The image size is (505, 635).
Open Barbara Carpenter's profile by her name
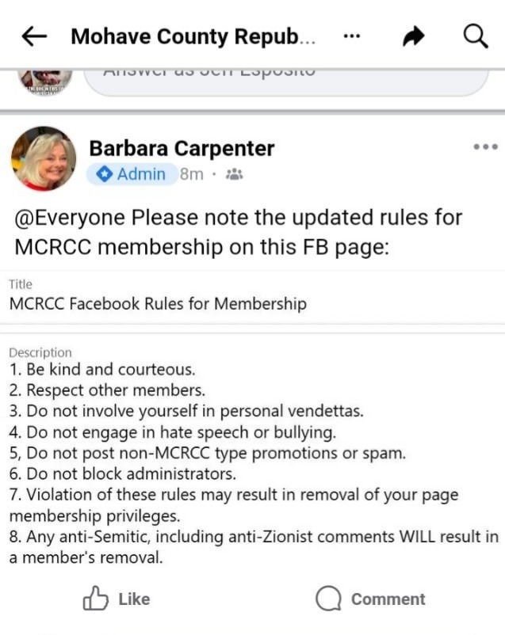click(182, 148)
